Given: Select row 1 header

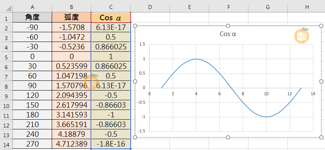Looking at the screenshot, I should tap(6, 17).
